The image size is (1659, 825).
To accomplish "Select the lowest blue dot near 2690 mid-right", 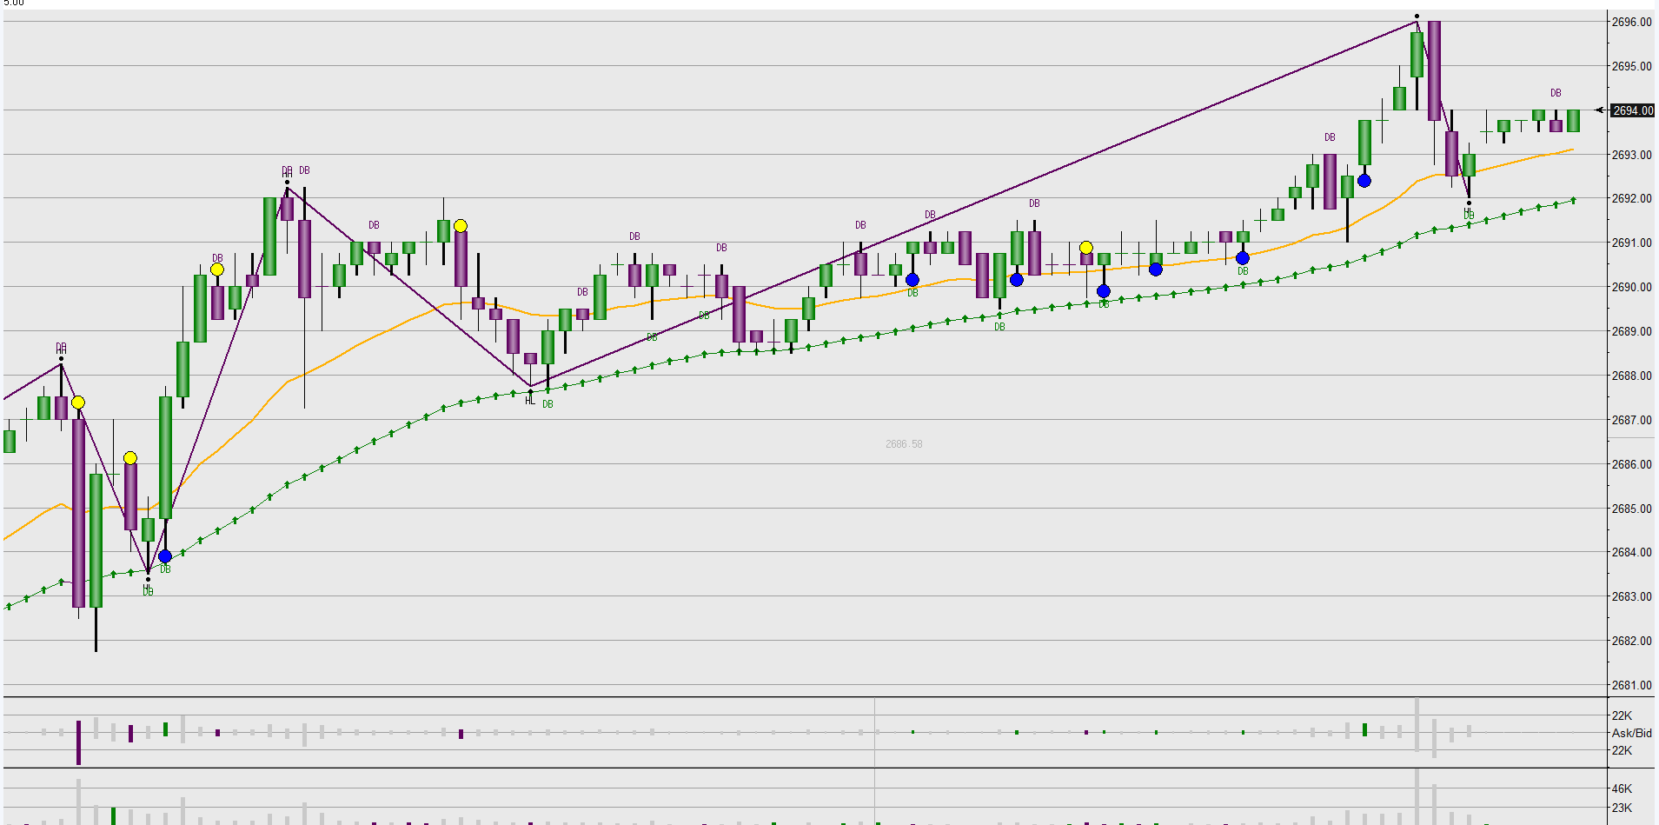I will coord(1104,291).
